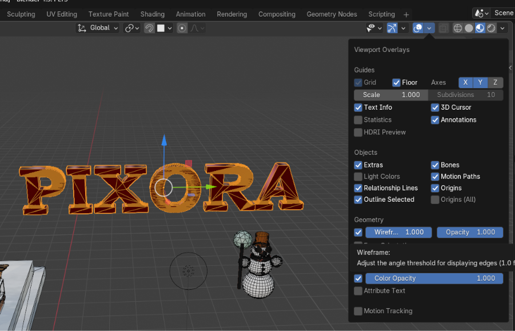Disable the Floor checkbox
The height and width of the screenshot is (331, 515).
click(396, 82)
